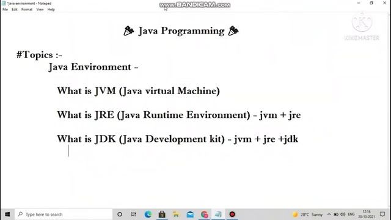Screen dimensions: 391x220
Task: Open Task View on the taskbar
Action: tap(133, 215)
